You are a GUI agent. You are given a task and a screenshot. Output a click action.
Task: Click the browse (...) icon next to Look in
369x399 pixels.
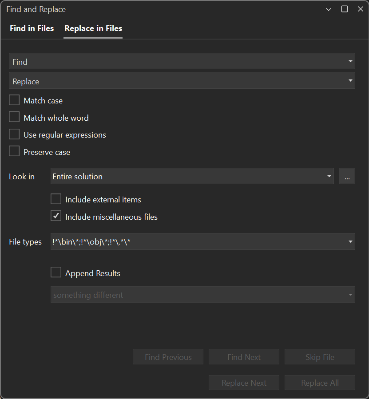point(347,176)
